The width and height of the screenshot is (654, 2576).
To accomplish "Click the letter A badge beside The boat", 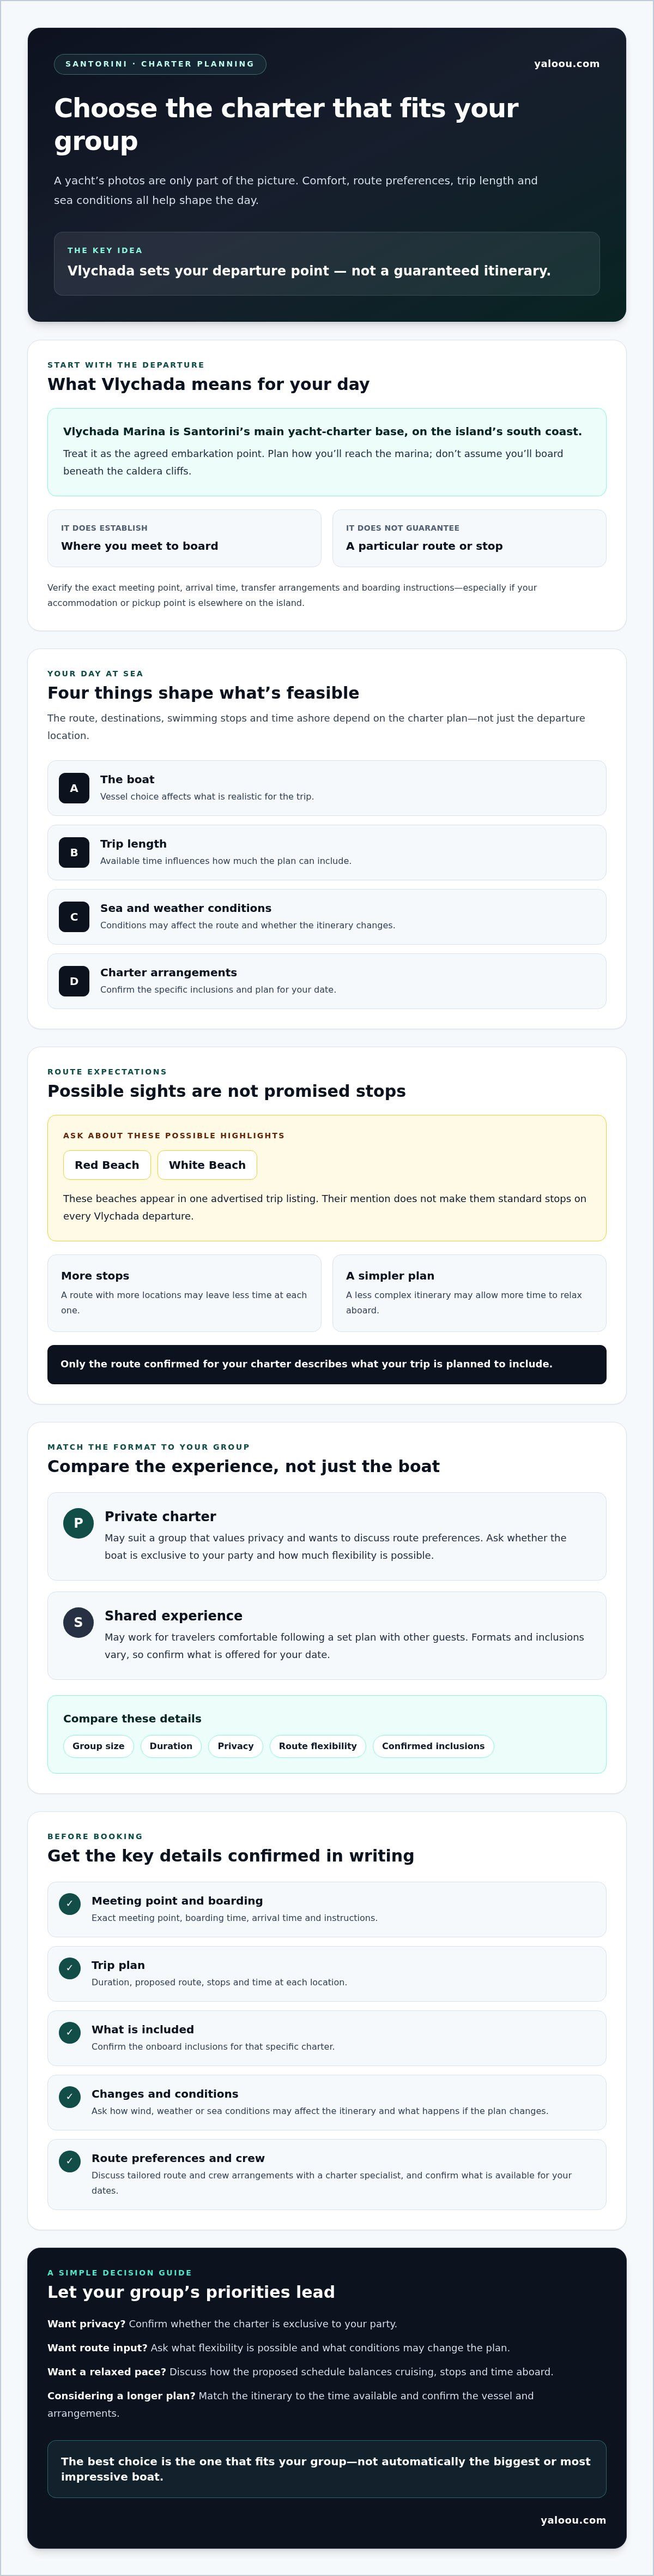I will pos(74,788).
